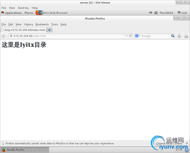Screen dimensions: 190x153
Task: Open the Bookmarks menu
Action: 42,24
